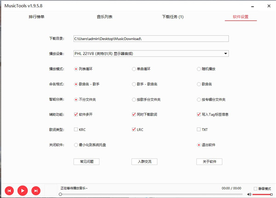Click the previous track button
This screenshot has height=198, width=276.
point(9,190)
